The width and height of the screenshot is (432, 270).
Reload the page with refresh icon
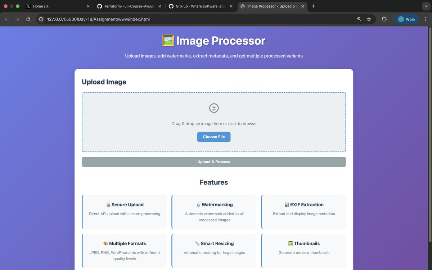(x=28, y=19)
